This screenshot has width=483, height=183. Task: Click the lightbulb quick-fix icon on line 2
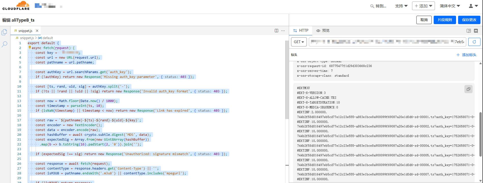click(x=30, y=47)
